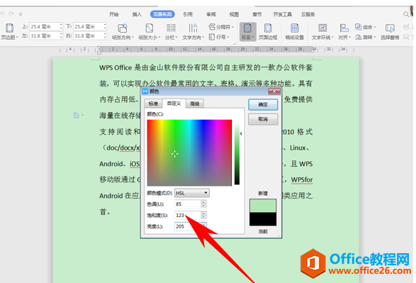Screen dimensions: 416x283
Task: Open the 对齐 align menu
Action: pyautogui.click(x=344, y=31)
